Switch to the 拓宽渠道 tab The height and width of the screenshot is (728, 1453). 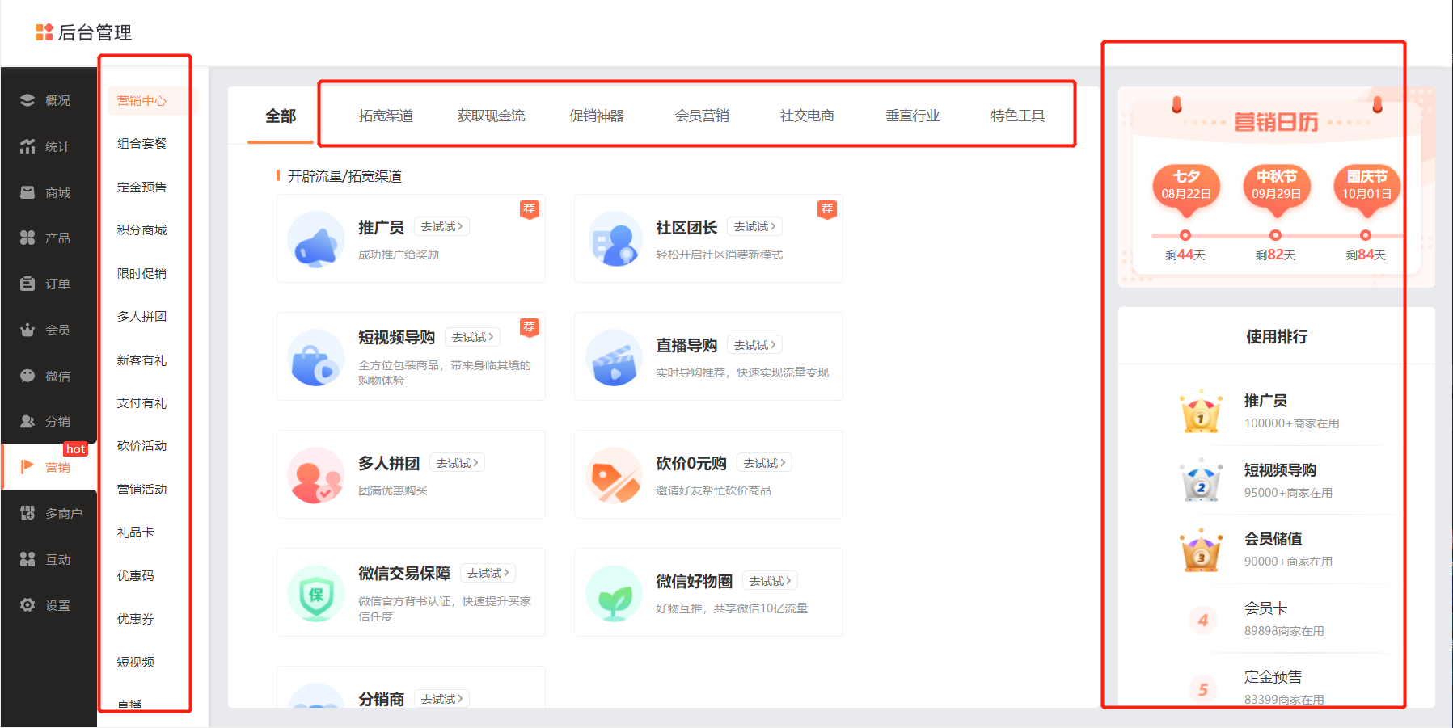(386, 116)
